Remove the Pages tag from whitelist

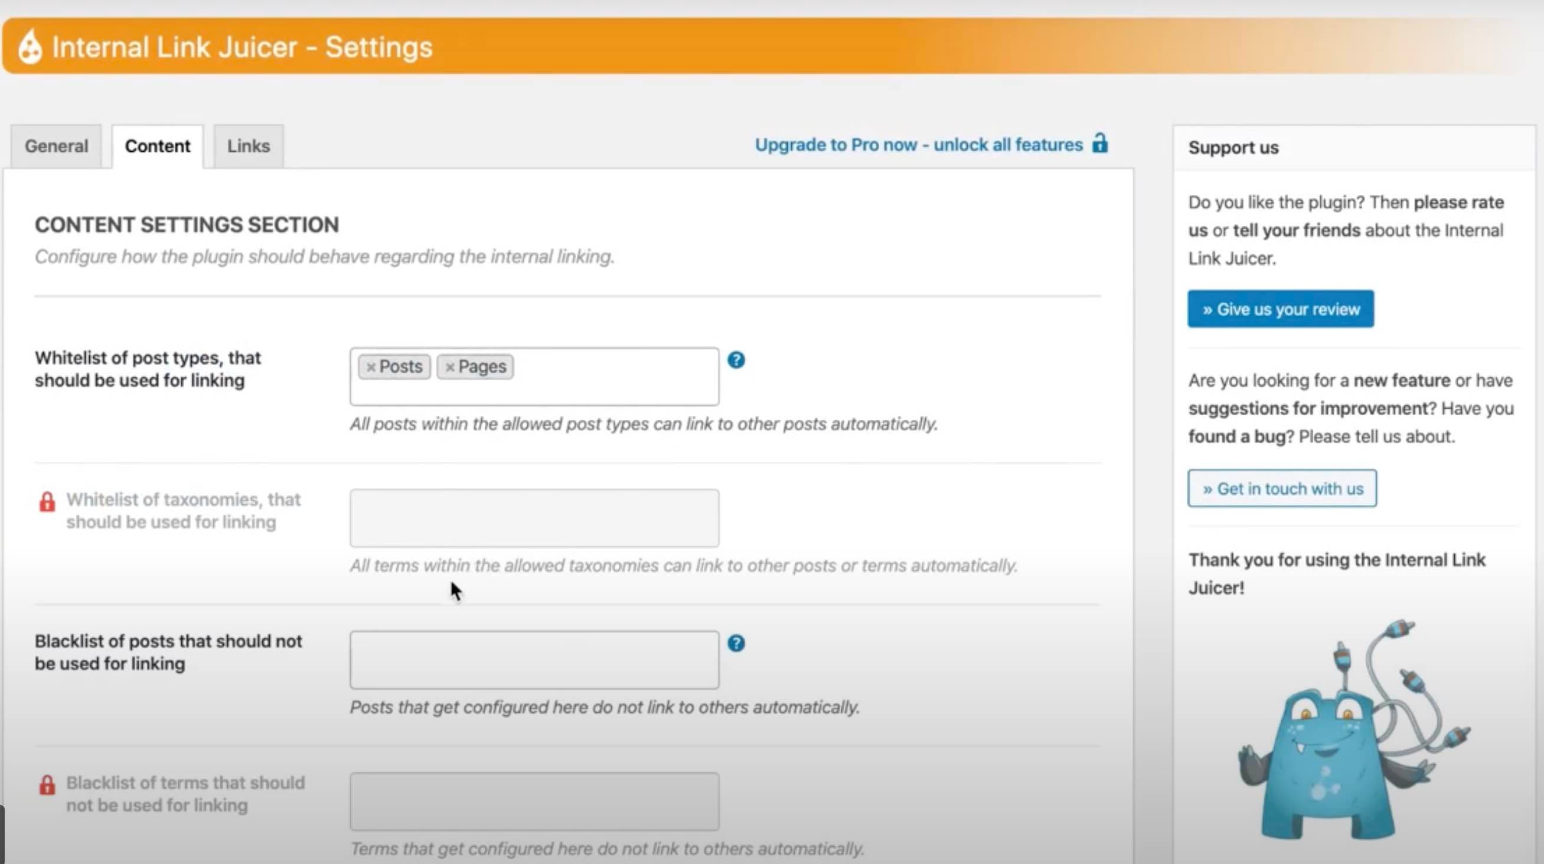coord(449,367)
